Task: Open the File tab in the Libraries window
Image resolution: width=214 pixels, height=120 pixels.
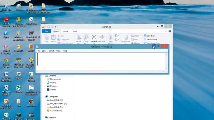Action: click(x=46, y=31)
